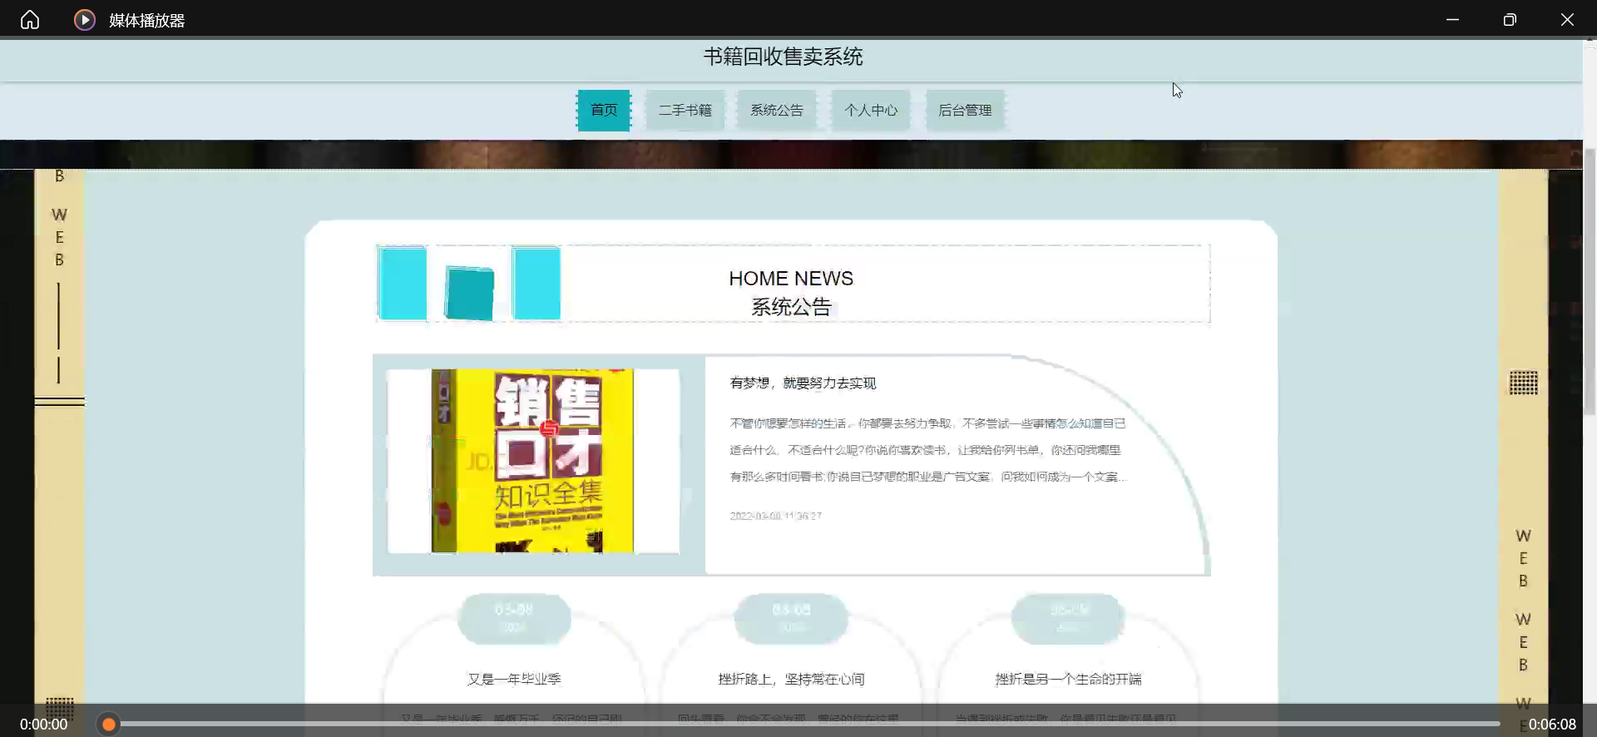1597x737 pixels.
Task: Click the media player play logo icon
Action: point(85,19)
